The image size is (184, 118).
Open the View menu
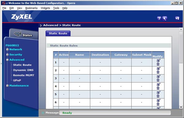[x=20, y=8]
